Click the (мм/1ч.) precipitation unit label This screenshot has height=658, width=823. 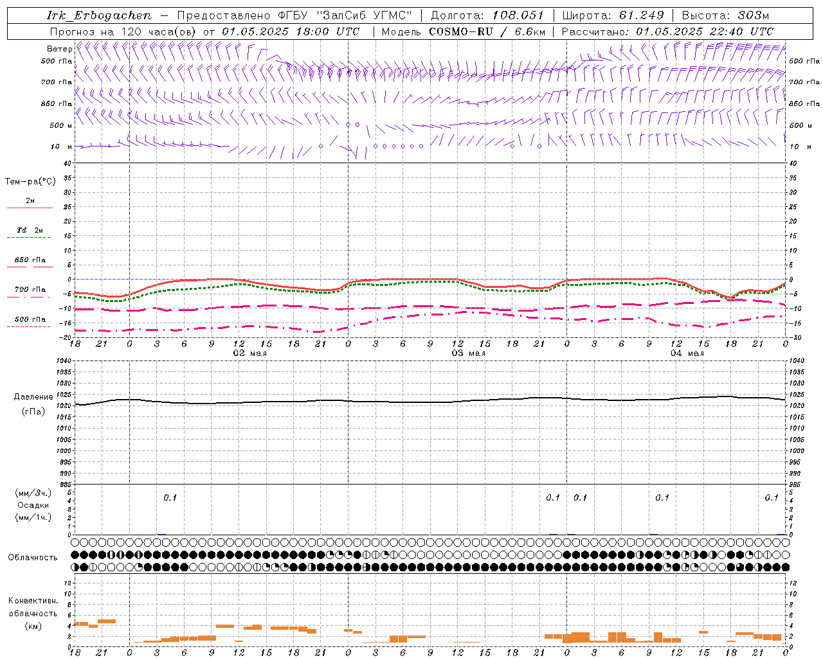33,517
